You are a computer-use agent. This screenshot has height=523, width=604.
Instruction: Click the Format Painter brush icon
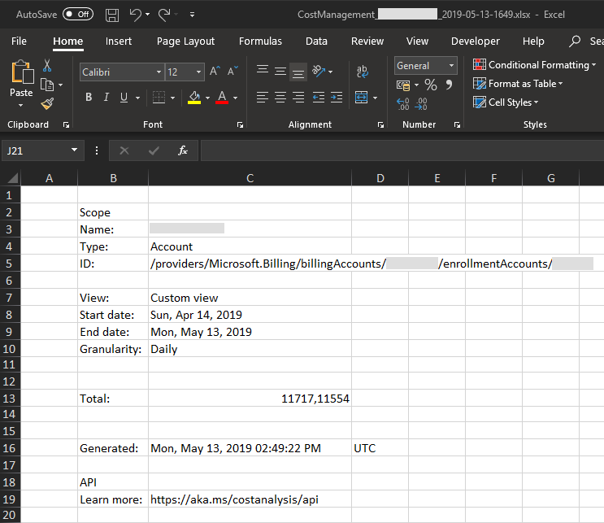(47, 103)
